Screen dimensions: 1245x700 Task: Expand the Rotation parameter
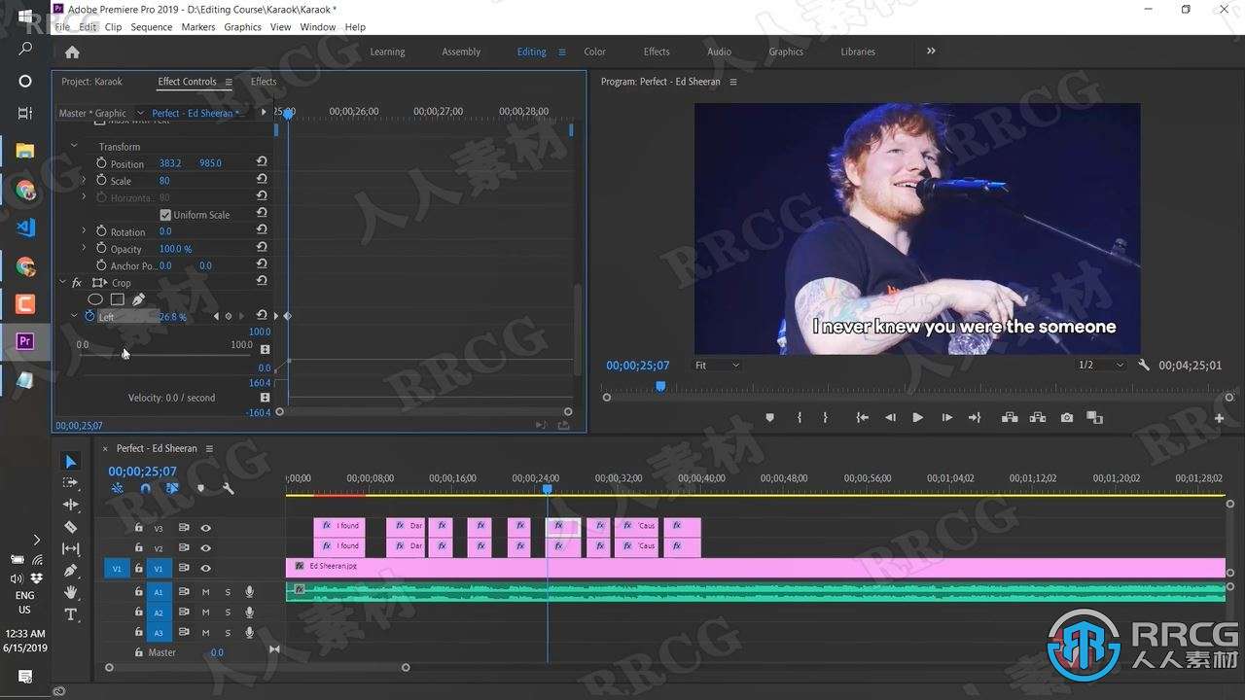[84, 231]
